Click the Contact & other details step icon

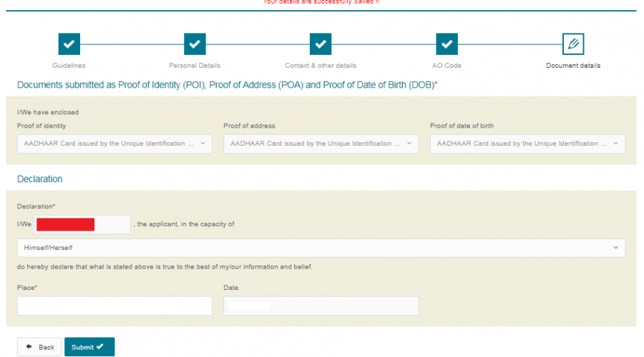tap(321, 44)
